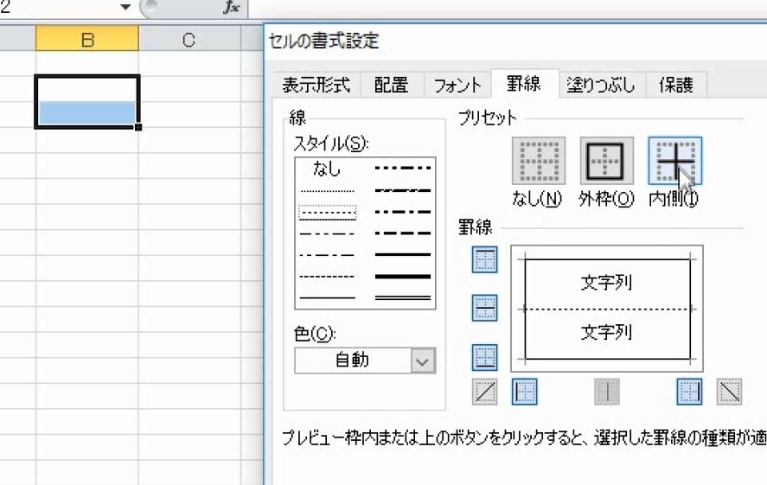The width and height of the screenshot is (767, 485).
Task: Toggle the right border button
Action: pyautogui.click(x=690, y=392)
